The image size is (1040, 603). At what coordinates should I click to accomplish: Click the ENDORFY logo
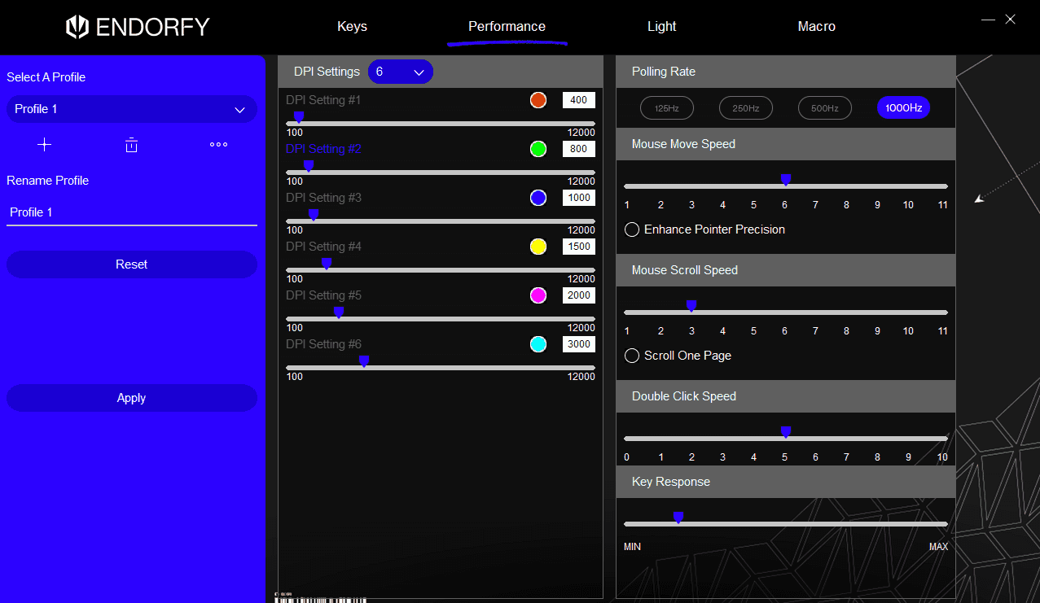(138, 27)
